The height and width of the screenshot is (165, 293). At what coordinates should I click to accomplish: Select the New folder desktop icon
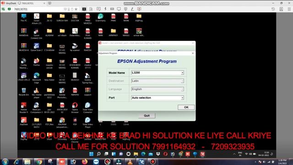point(49,77)
